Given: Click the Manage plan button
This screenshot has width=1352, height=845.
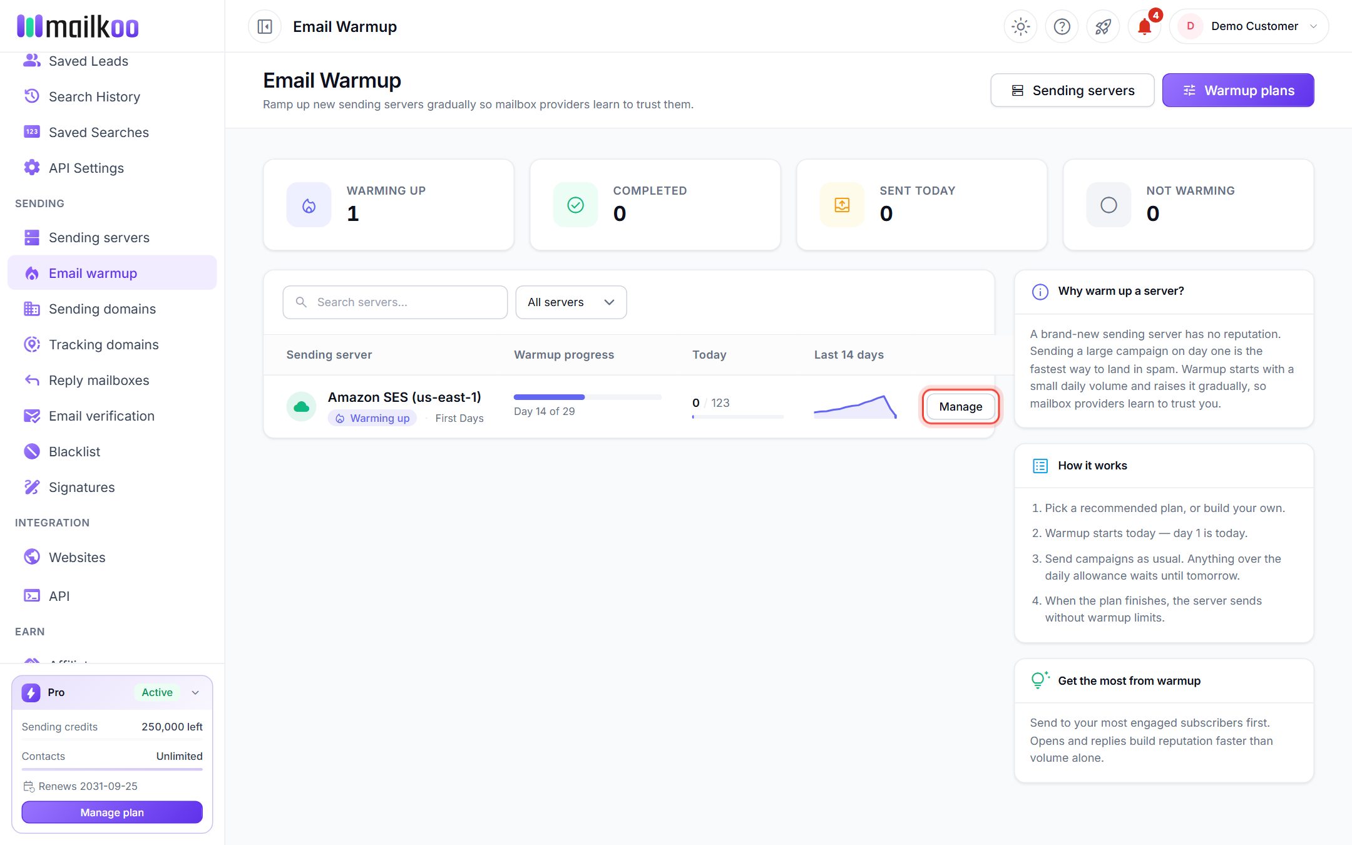Looking at the screenshot, I should 112,812.
